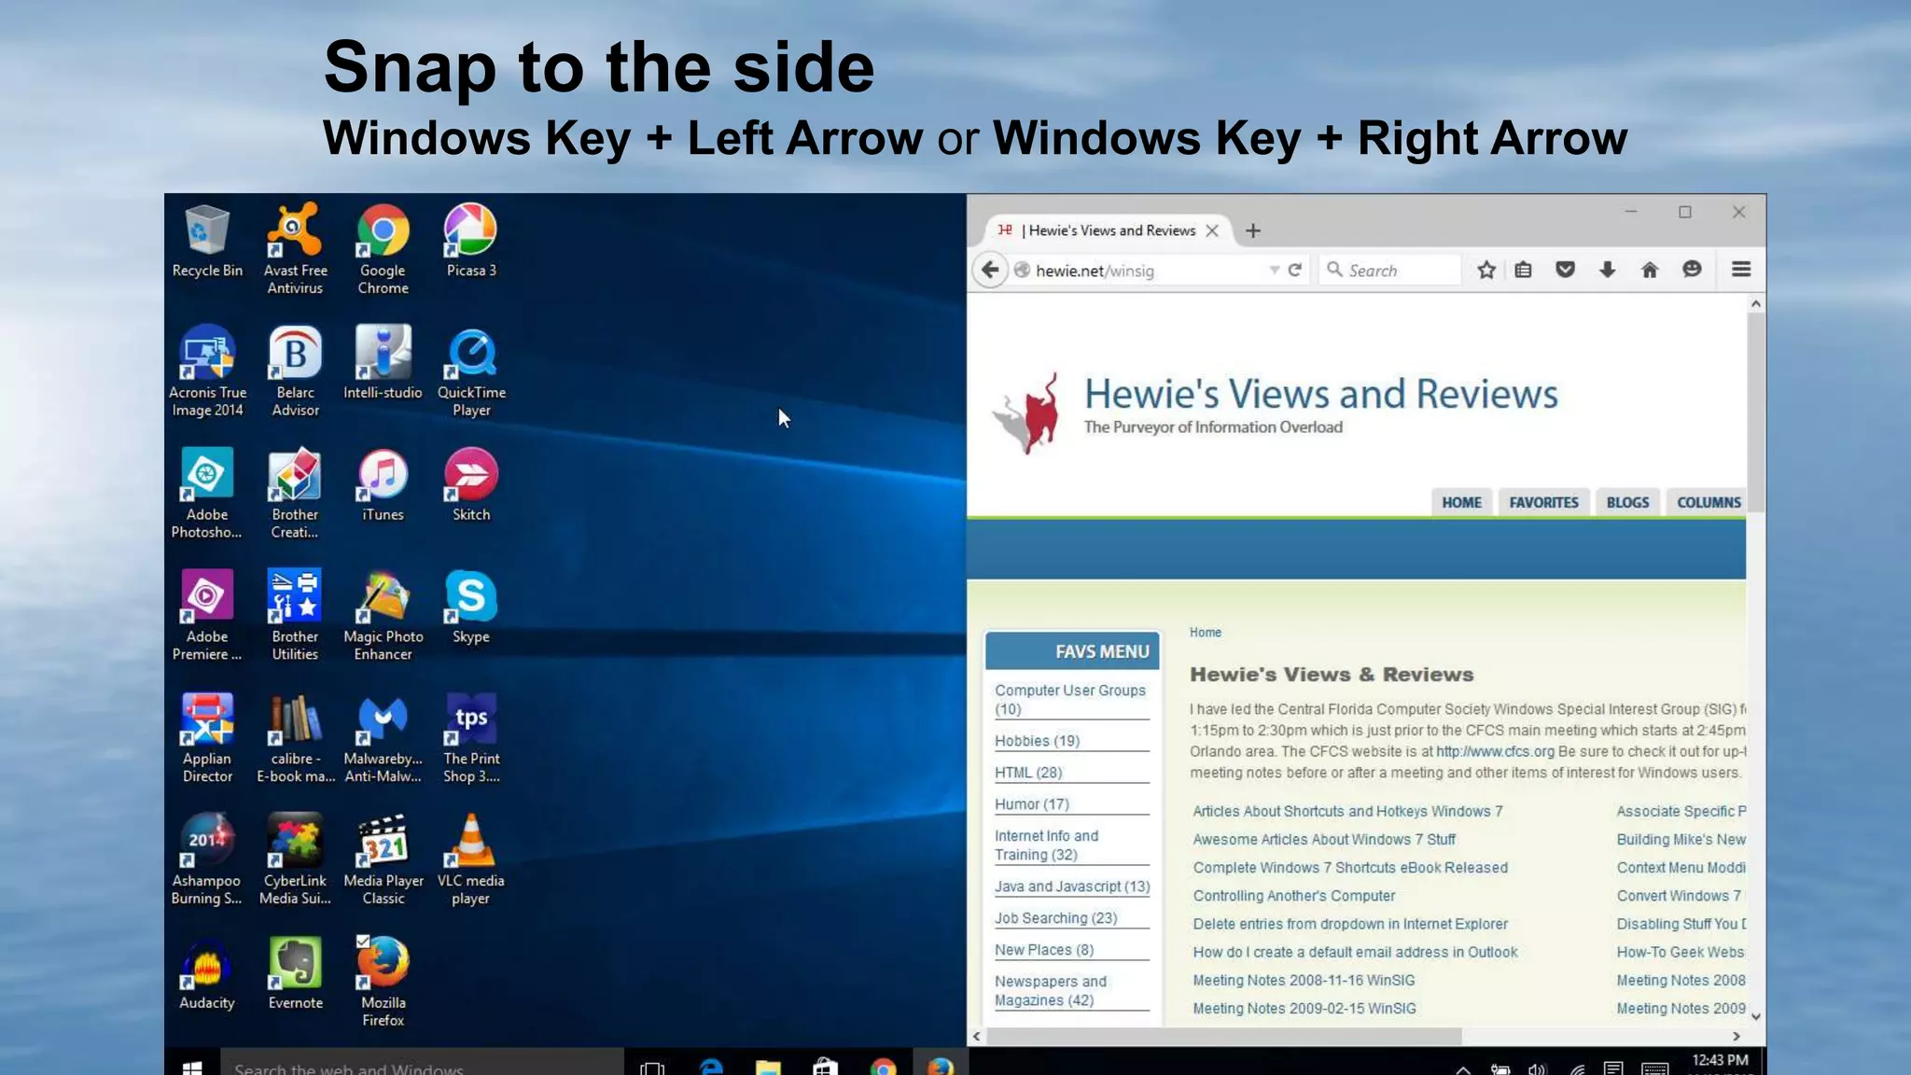Open Humor (17) favs link
1911x1075 pixels.
(1032, 804)
